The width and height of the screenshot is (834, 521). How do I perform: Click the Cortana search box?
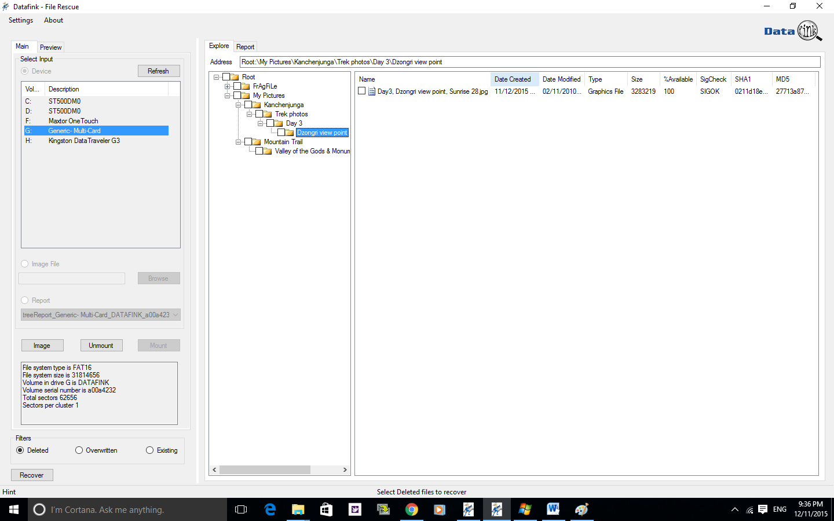click(x=127, y=509)
